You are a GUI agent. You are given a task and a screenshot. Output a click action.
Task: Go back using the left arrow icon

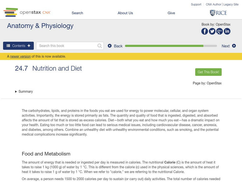coord(110,46)
